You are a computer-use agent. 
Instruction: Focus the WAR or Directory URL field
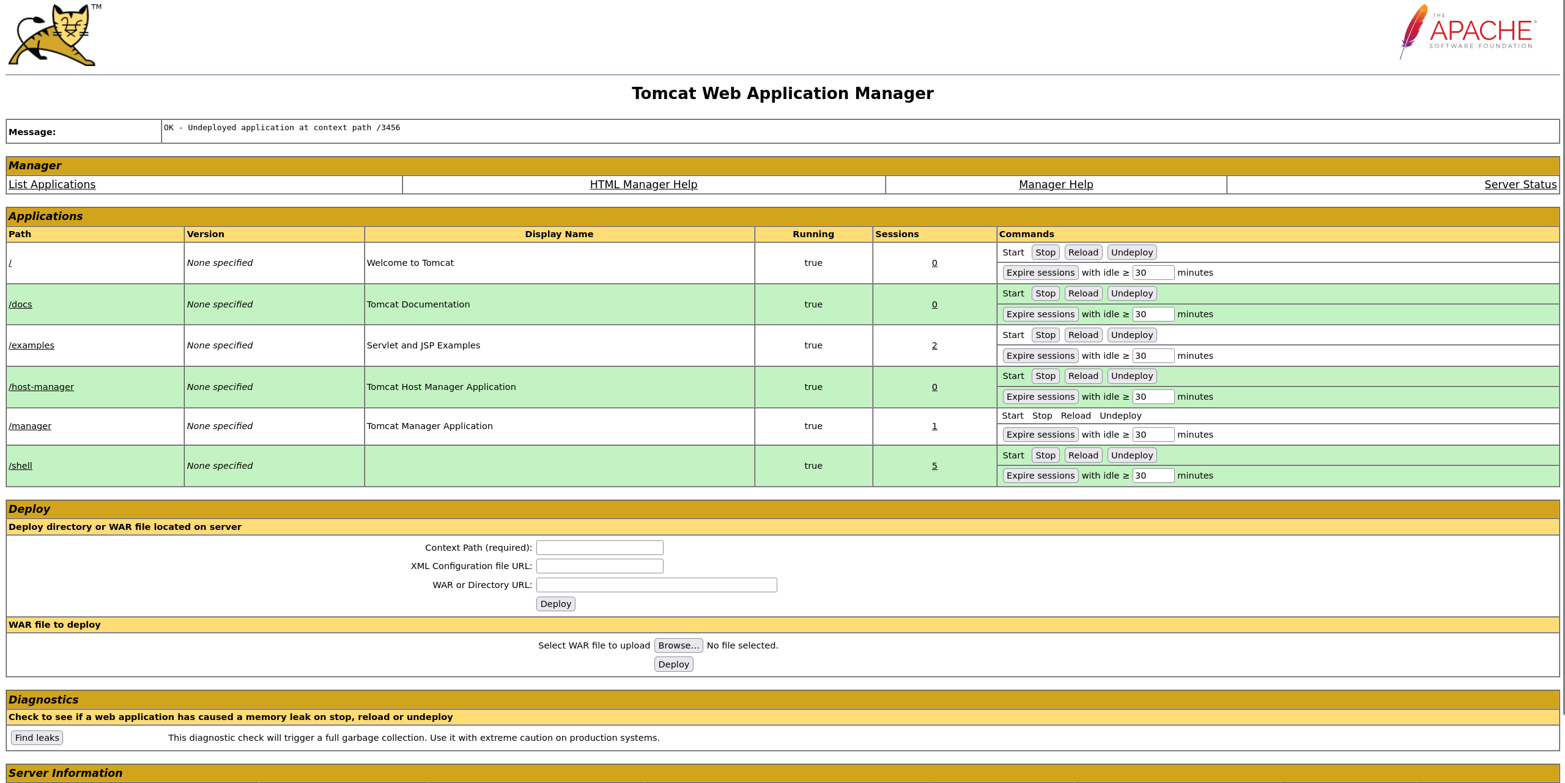656,585
